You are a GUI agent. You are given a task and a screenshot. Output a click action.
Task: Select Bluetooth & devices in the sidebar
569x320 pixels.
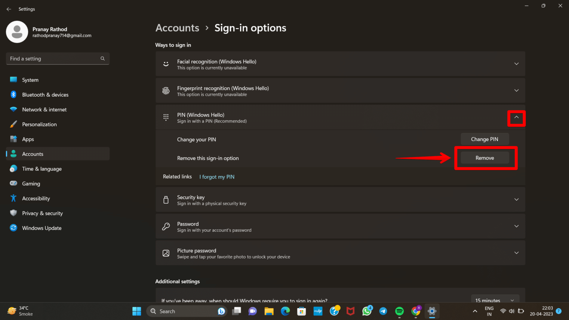(x=45, y=94)
